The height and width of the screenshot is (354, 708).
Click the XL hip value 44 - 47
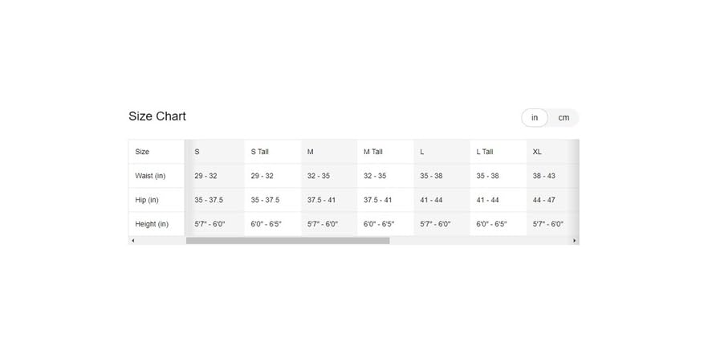point(543,200)
